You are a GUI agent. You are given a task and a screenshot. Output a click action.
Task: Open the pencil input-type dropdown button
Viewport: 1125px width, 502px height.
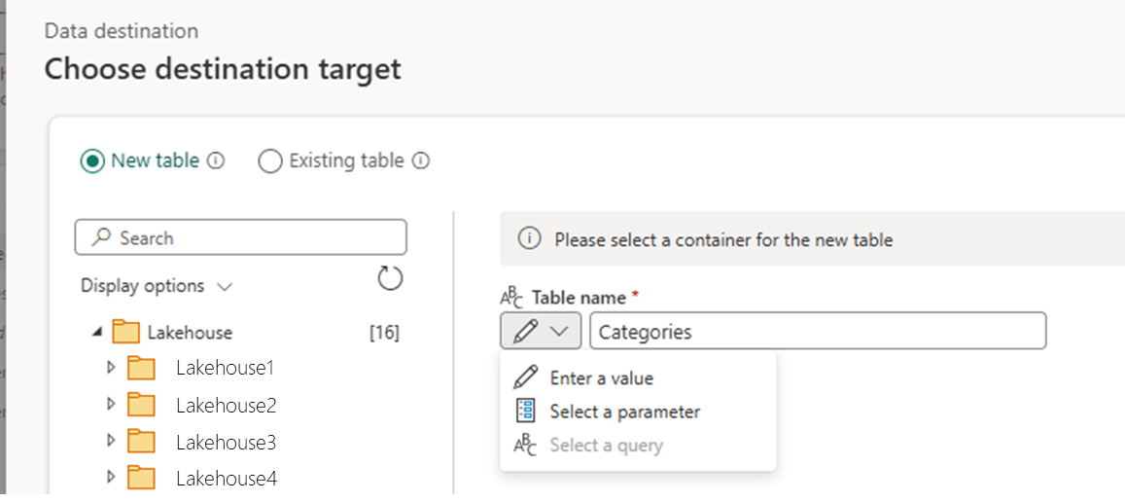pos(541,331)
